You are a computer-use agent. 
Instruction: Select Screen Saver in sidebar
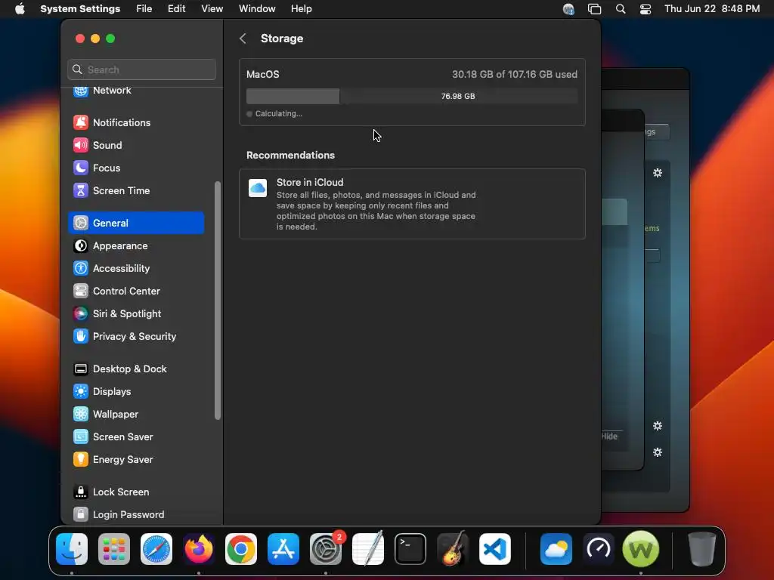tap(136, 437)
